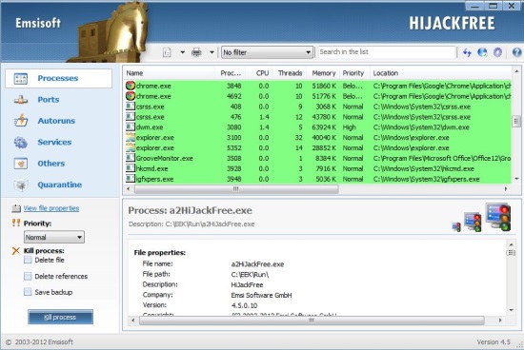The height and width of the screenshot is (350, 524).
Task: Click the dwm.exe file icon
Action: pos(130,127)
